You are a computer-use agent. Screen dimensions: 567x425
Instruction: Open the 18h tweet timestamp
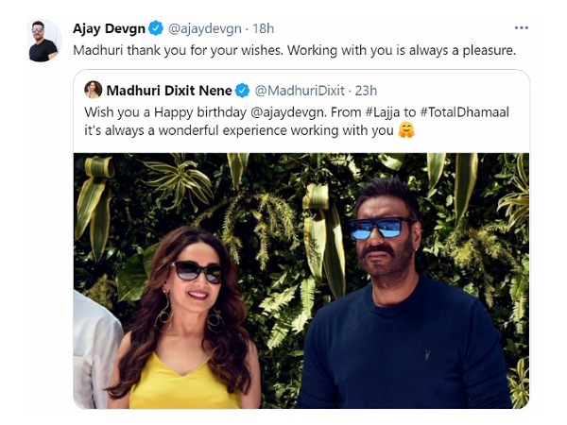pos(263,28)
